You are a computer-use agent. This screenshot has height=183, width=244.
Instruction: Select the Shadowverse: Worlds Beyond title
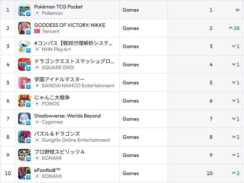67,116
